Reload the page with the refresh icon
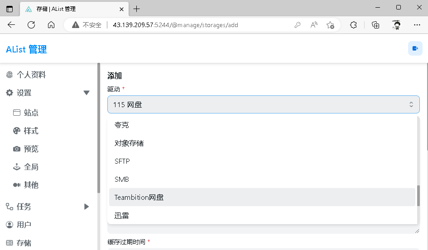The height and width of the screenshot is (250, 428). click(31, 25)
